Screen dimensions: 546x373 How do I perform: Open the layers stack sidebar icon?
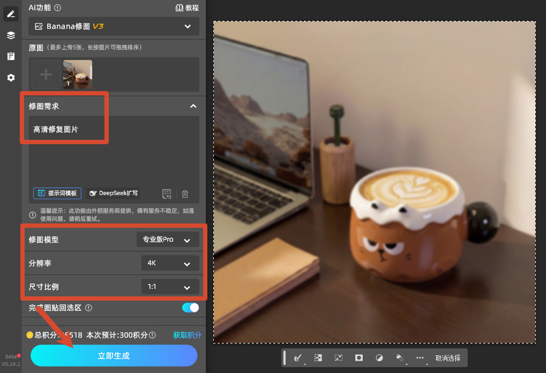(x=11, y=35)
